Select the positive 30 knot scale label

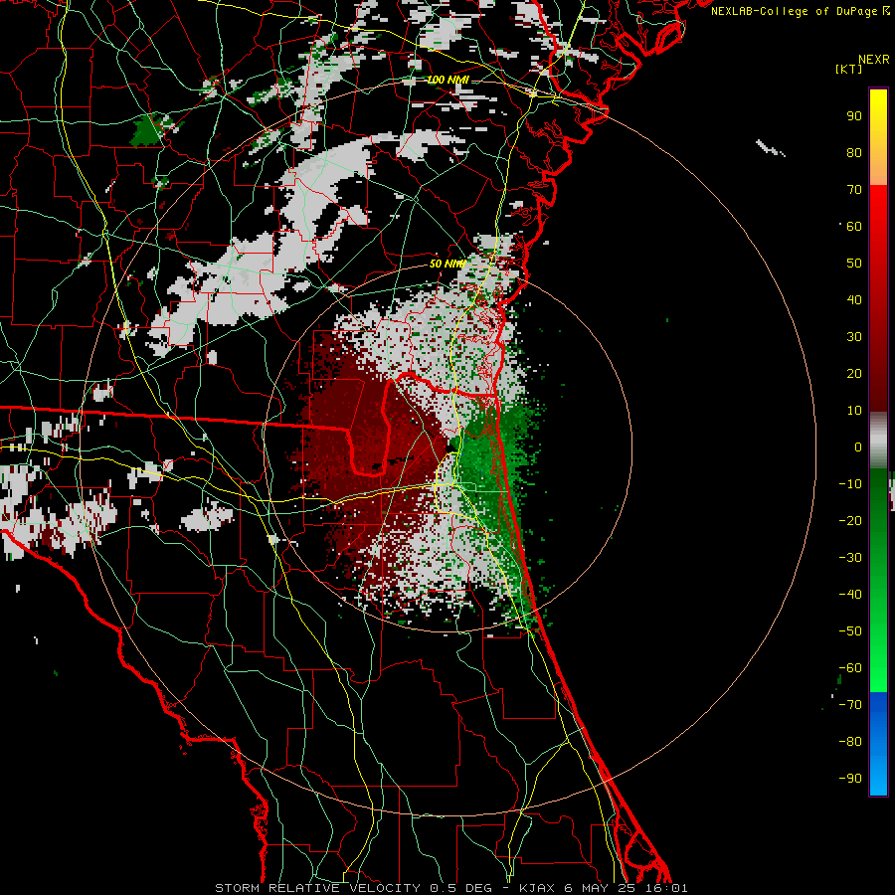coord(854,337)
